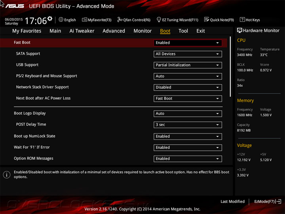Screen dimensions: 285x214
Task: Click the +12V reading 12.192 V
Action: [x=244, y=160]
